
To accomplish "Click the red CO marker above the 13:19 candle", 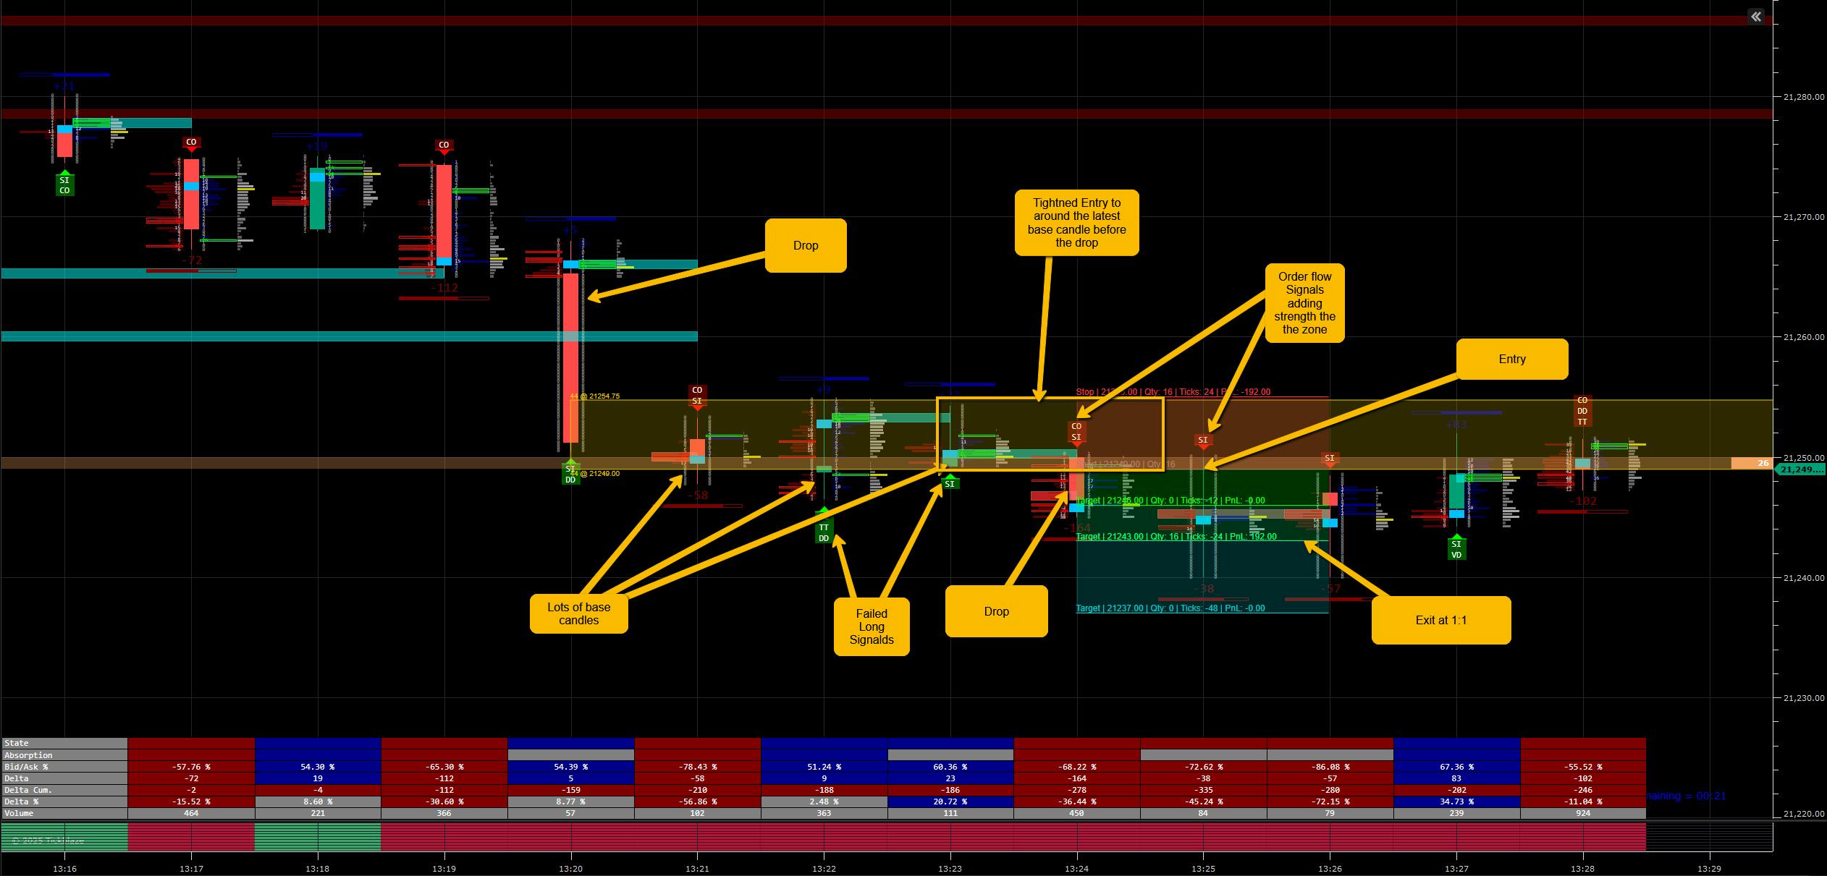I will (444, 145).
